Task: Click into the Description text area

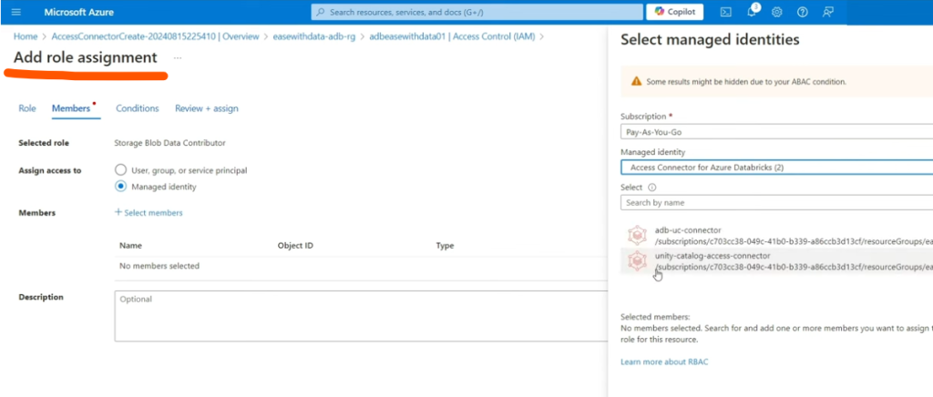Action: [x=361, y=316]
